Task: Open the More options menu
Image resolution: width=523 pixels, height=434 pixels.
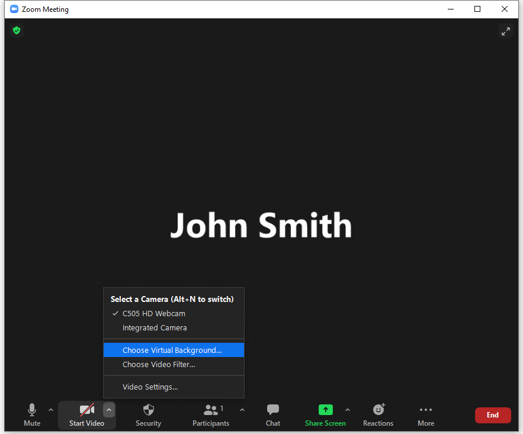Action: pyautogui.click(x=426, y=415)
